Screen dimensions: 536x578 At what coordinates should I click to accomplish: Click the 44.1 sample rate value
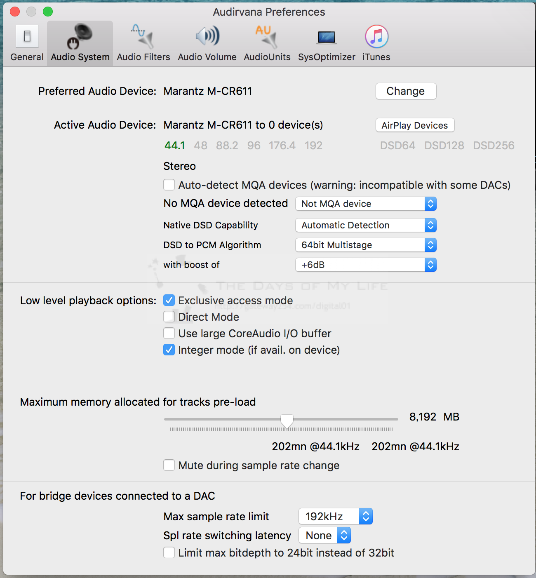(x=174, y=146)
